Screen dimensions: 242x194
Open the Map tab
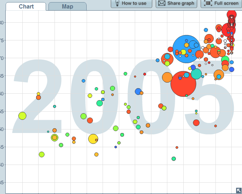pyautogui.click(x=67, y=7)
